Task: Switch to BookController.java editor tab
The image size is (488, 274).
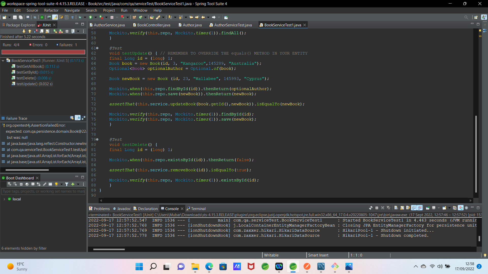Action: [x=152, y=25]
